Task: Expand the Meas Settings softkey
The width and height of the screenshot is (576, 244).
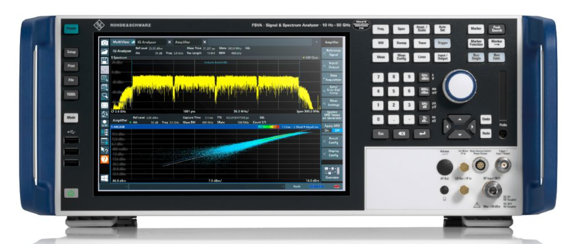Action: tap(332, 103)
